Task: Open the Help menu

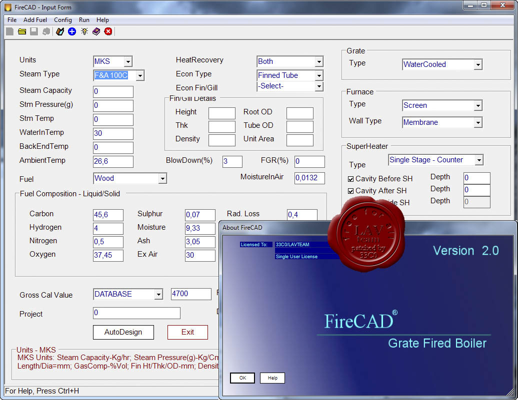Action: pyautogui.click(x=102, y=20)
